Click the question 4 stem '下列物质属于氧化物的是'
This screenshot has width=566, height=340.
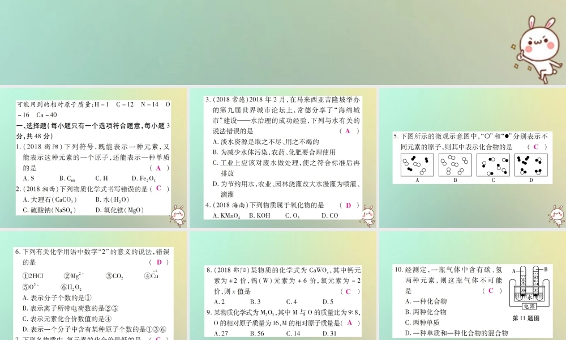coord(286,205)
